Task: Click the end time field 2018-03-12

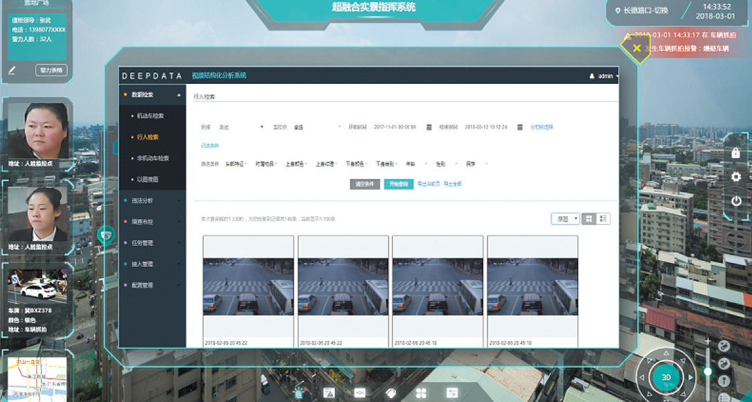Action: [486, 128]
